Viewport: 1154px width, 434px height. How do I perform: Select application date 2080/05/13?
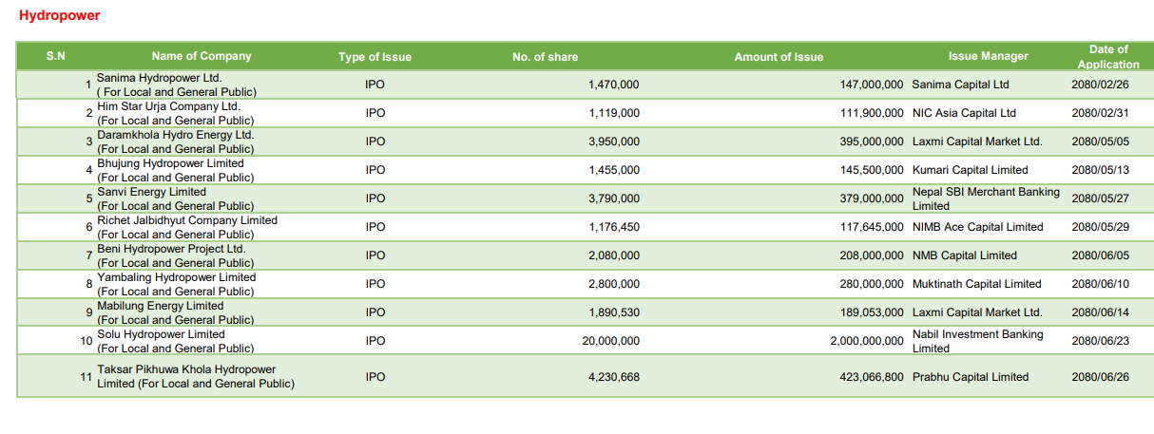pyautogui.click(x=1100, y=170)
